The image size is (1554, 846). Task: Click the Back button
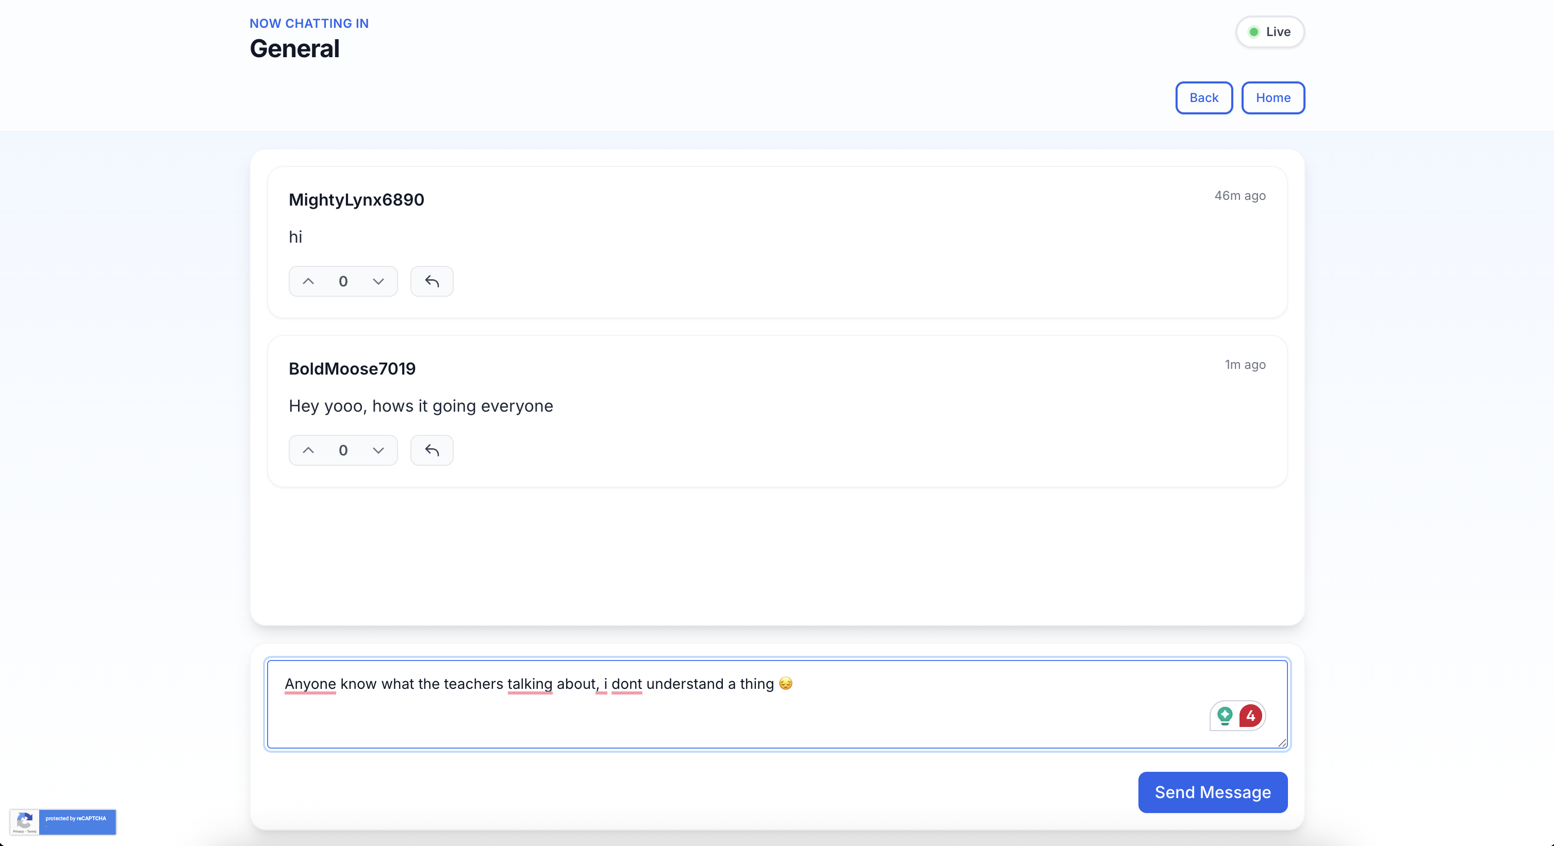click(1203, 98)
